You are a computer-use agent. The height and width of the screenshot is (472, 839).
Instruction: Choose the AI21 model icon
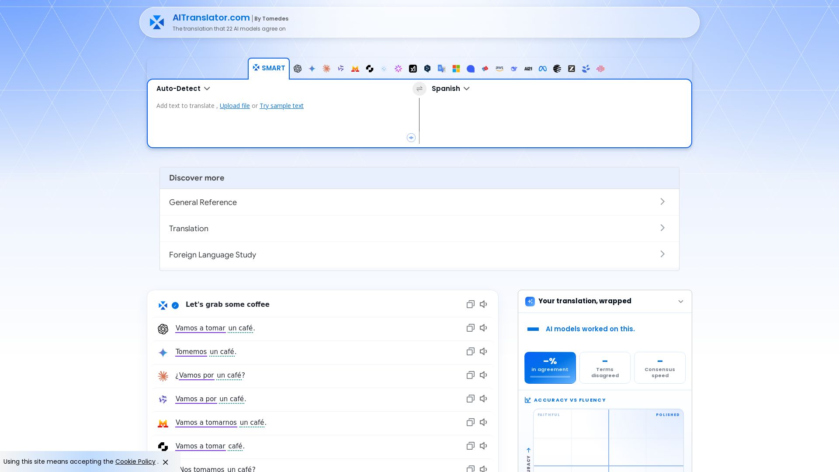[528, 69]
